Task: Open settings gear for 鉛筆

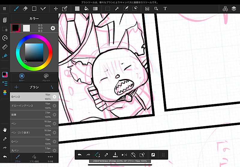Action: point(54,115)
